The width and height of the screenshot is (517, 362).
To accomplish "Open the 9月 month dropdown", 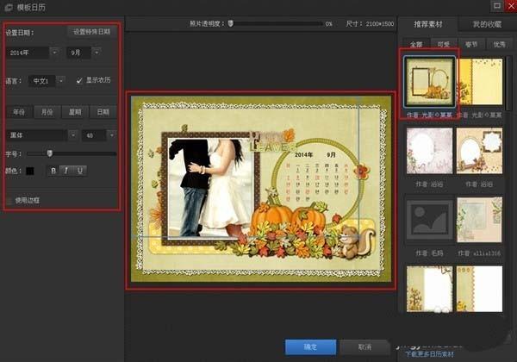I will tap(97, 53).
